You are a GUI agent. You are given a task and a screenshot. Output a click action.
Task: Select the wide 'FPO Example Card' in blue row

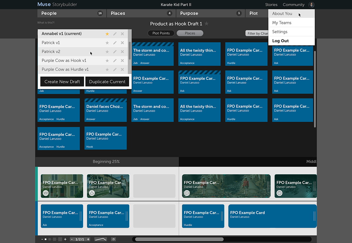273,216
